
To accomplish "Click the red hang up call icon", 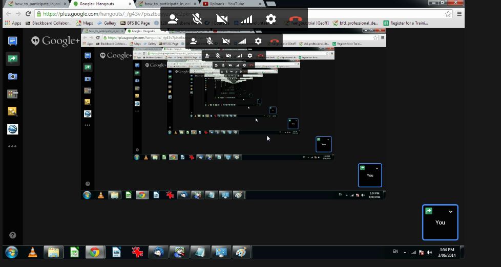I will pos(296,19).
